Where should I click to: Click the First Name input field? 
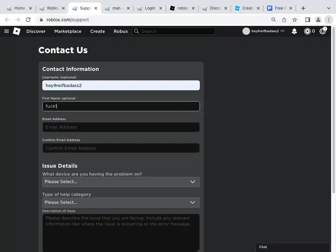(x=121, y=106)
